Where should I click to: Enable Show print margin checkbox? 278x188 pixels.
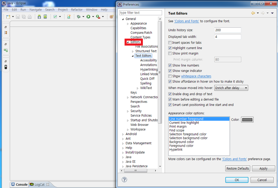point(170,53)
